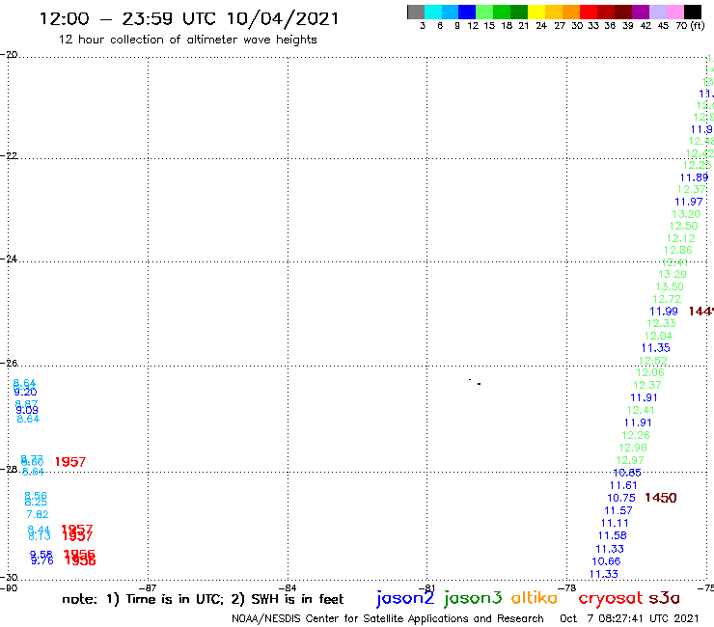Select the 12.04 wave height reading
This screenshot has height=627, width=714.
(658, 336)
